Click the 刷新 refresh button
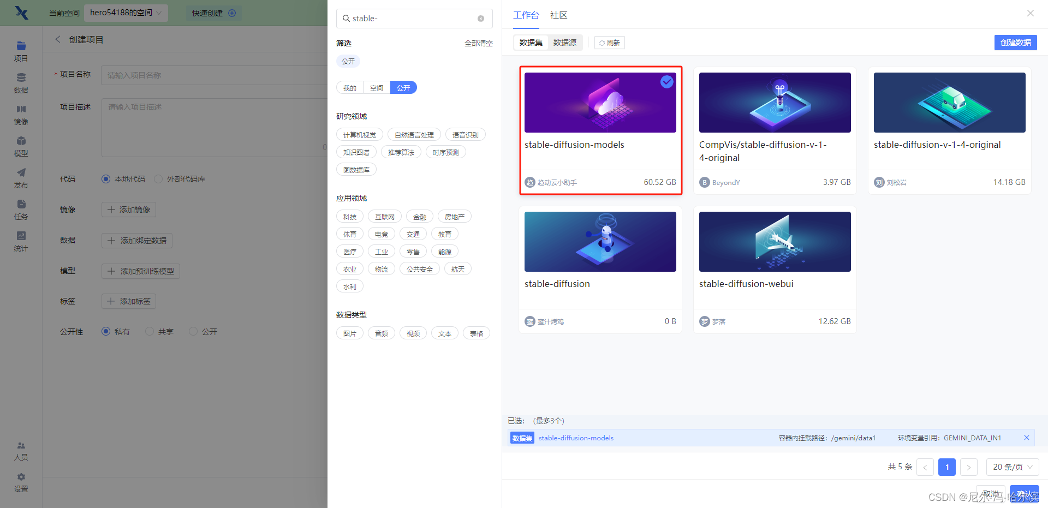 click(610, 43)
